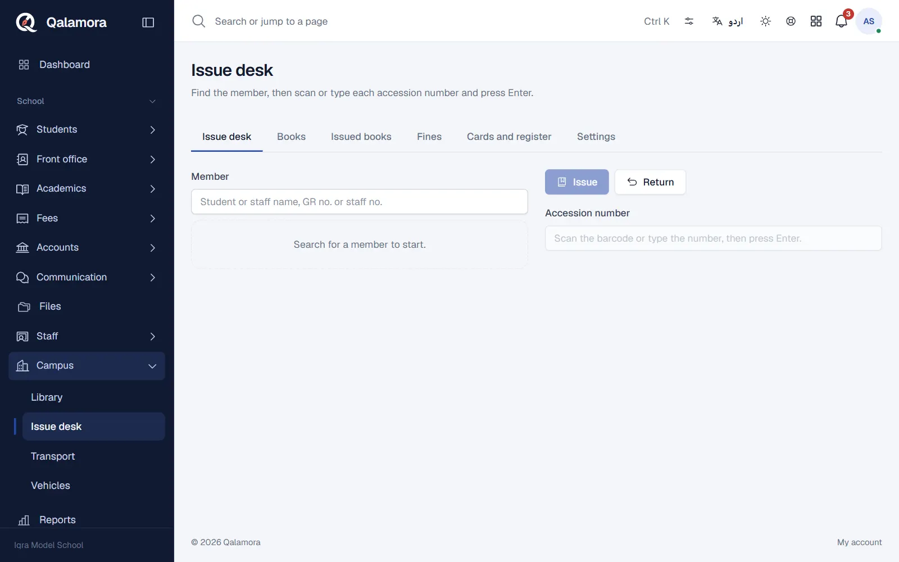
Task: Switch to the Issued books tab
Action: point(361,137)
